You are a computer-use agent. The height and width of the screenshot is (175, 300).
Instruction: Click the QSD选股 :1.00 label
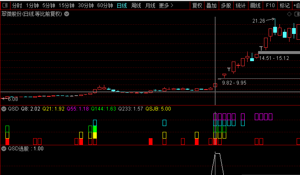[x=26, y=149]
